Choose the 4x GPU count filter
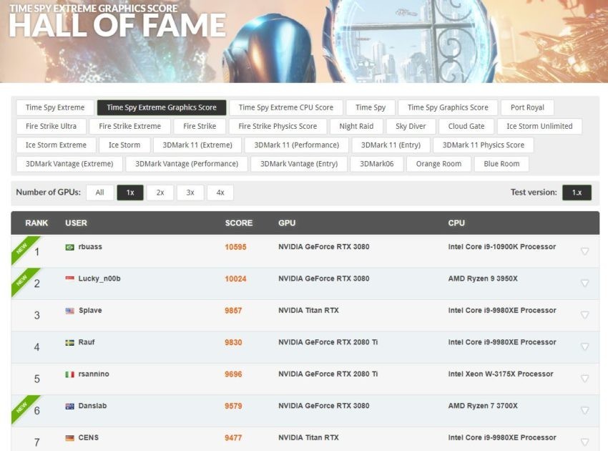 (x=220, y=193)
